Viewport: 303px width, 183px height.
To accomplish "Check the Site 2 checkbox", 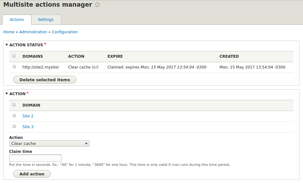I will coord(14,115).
